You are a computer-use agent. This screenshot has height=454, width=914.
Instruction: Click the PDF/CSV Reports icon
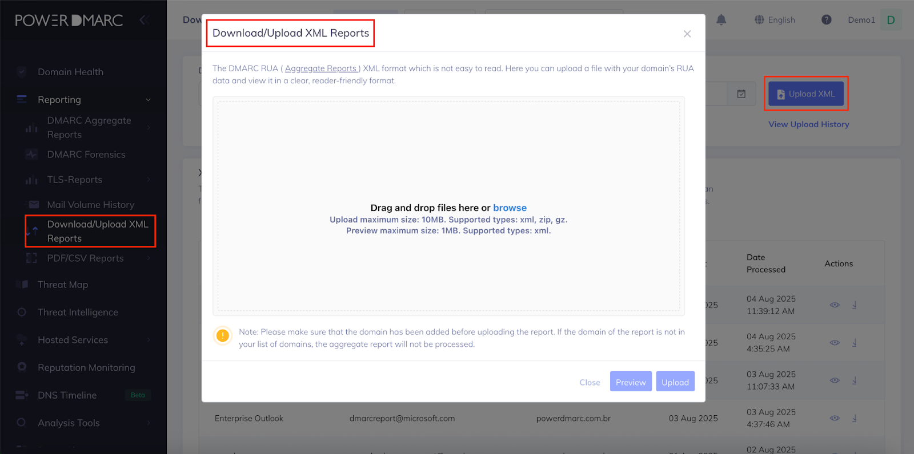pyautogui.click(x=31, y=258)
